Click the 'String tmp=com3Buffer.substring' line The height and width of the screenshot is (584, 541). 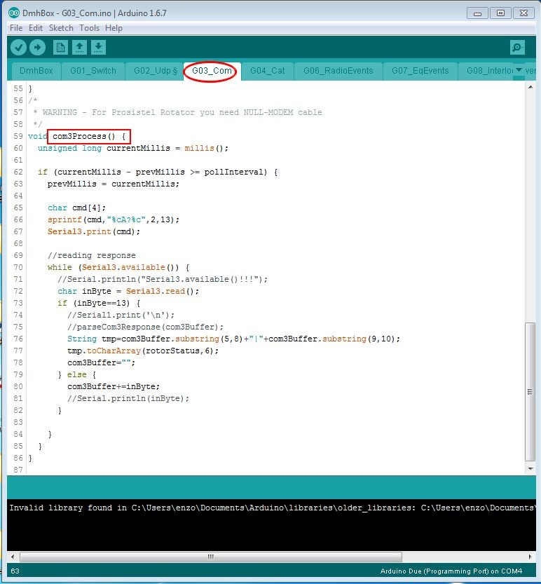pos(233,339)
